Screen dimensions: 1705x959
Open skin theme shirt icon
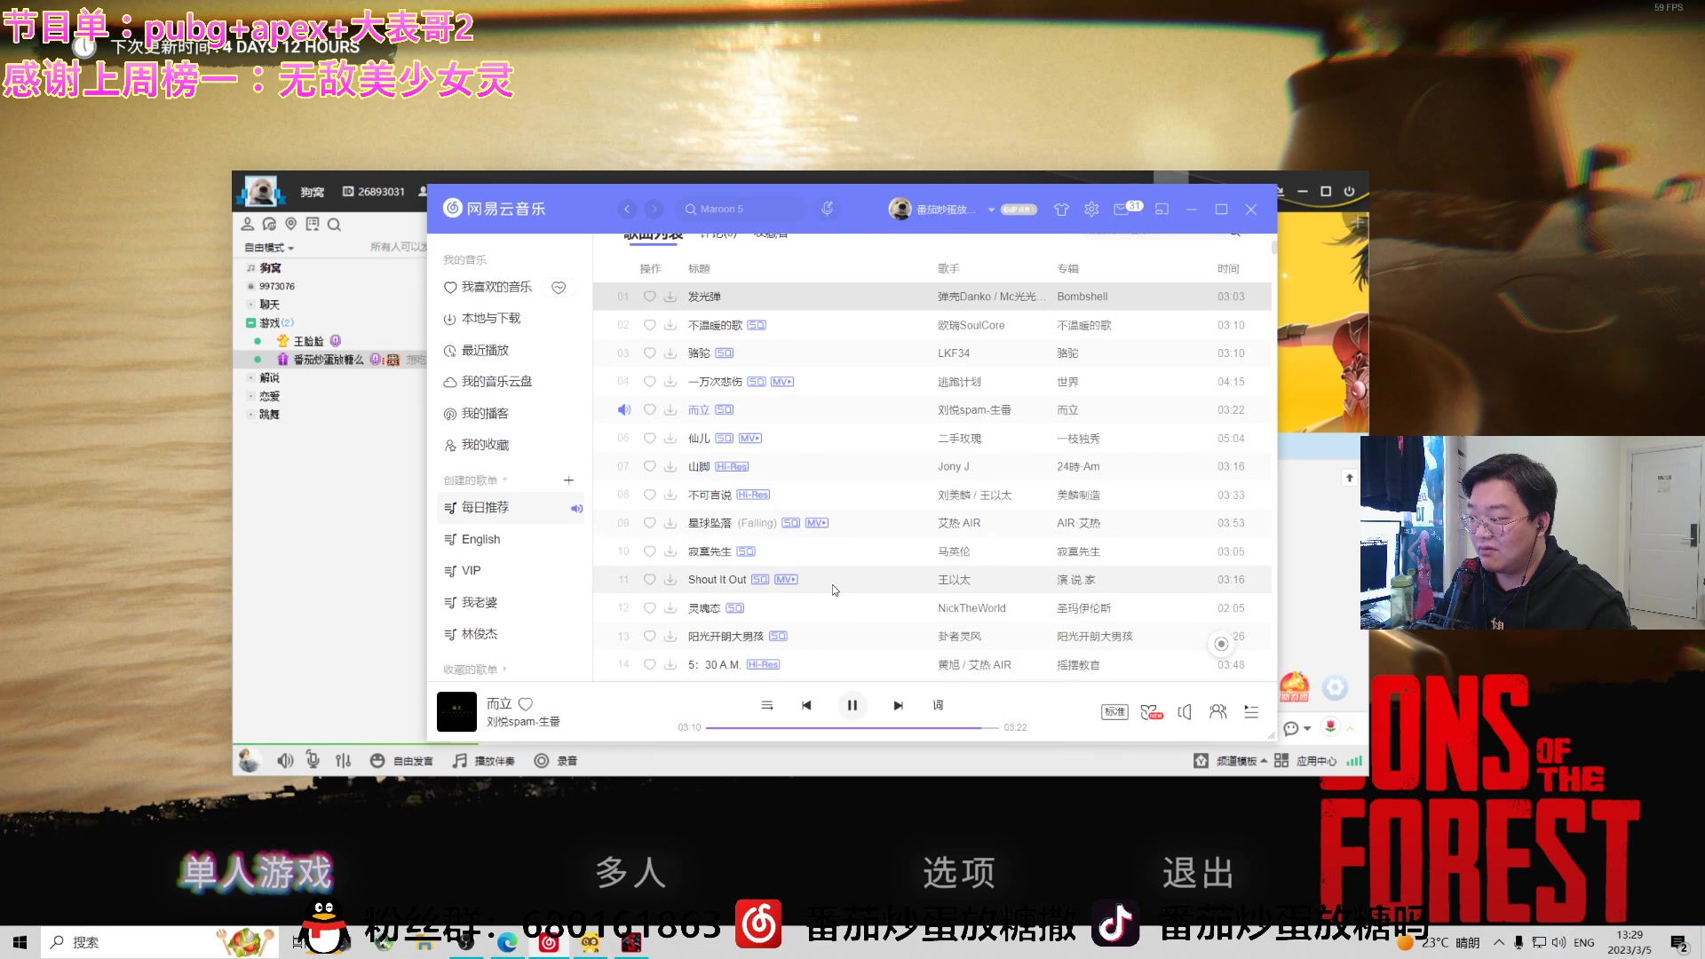click(1061, 209)
